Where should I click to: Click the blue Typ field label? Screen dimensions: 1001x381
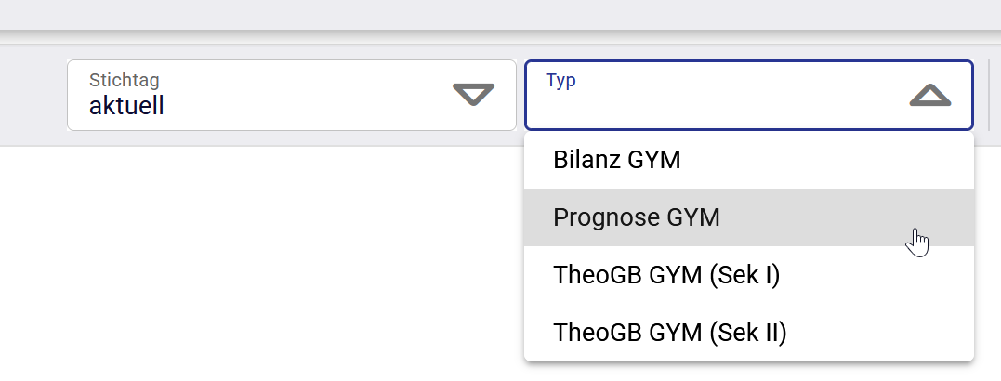tap(560, 80)
